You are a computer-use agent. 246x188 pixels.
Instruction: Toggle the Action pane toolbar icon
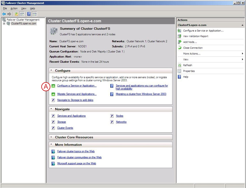35,14
